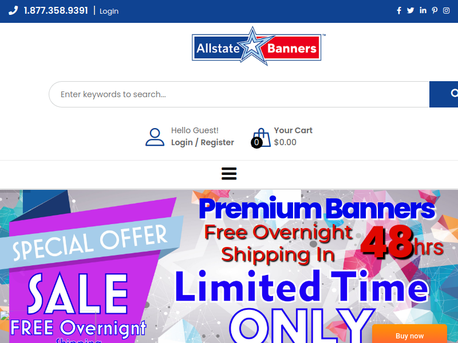Open the Instagram social icon

446,11
